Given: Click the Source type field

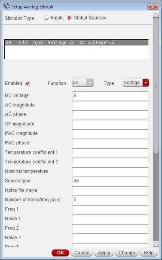Looking at the screenshot, I should pos(110,181).
